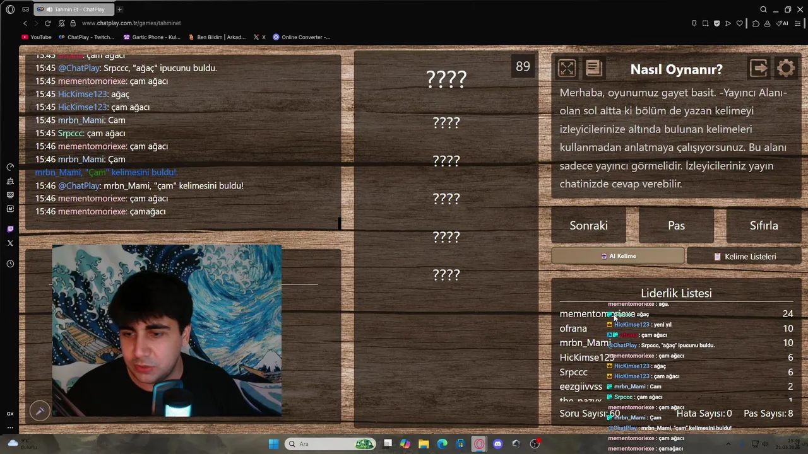Open Twitch in Opera sidebar
This screenshot has width=808, height=454.
10,229
